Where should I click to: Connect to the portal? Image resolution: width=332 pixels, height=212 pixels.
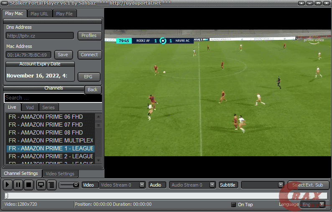89,55
